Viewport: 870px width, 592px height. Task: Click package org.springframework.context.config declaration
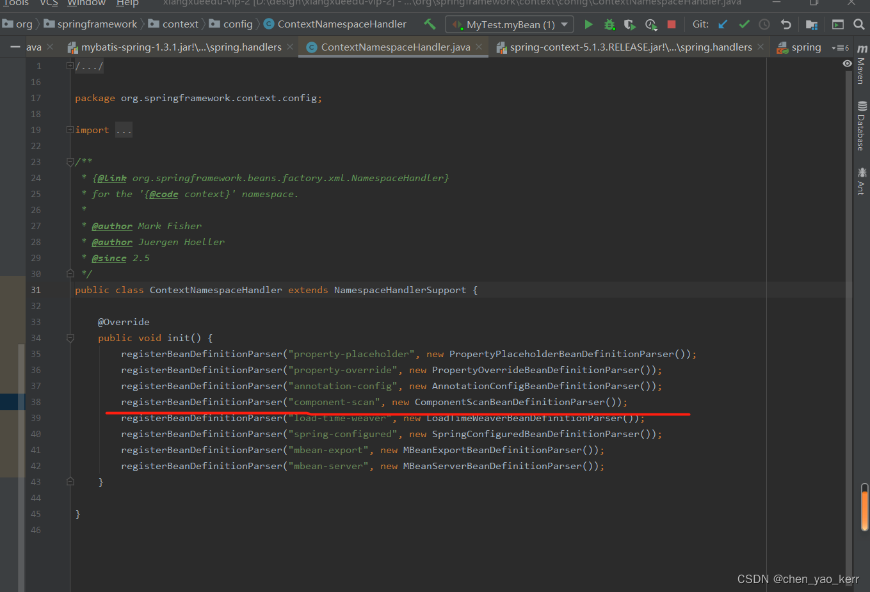click(x=198, y=98)
